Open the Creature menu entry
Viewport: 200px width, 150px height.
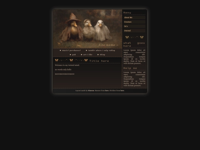tap(134, 22)
